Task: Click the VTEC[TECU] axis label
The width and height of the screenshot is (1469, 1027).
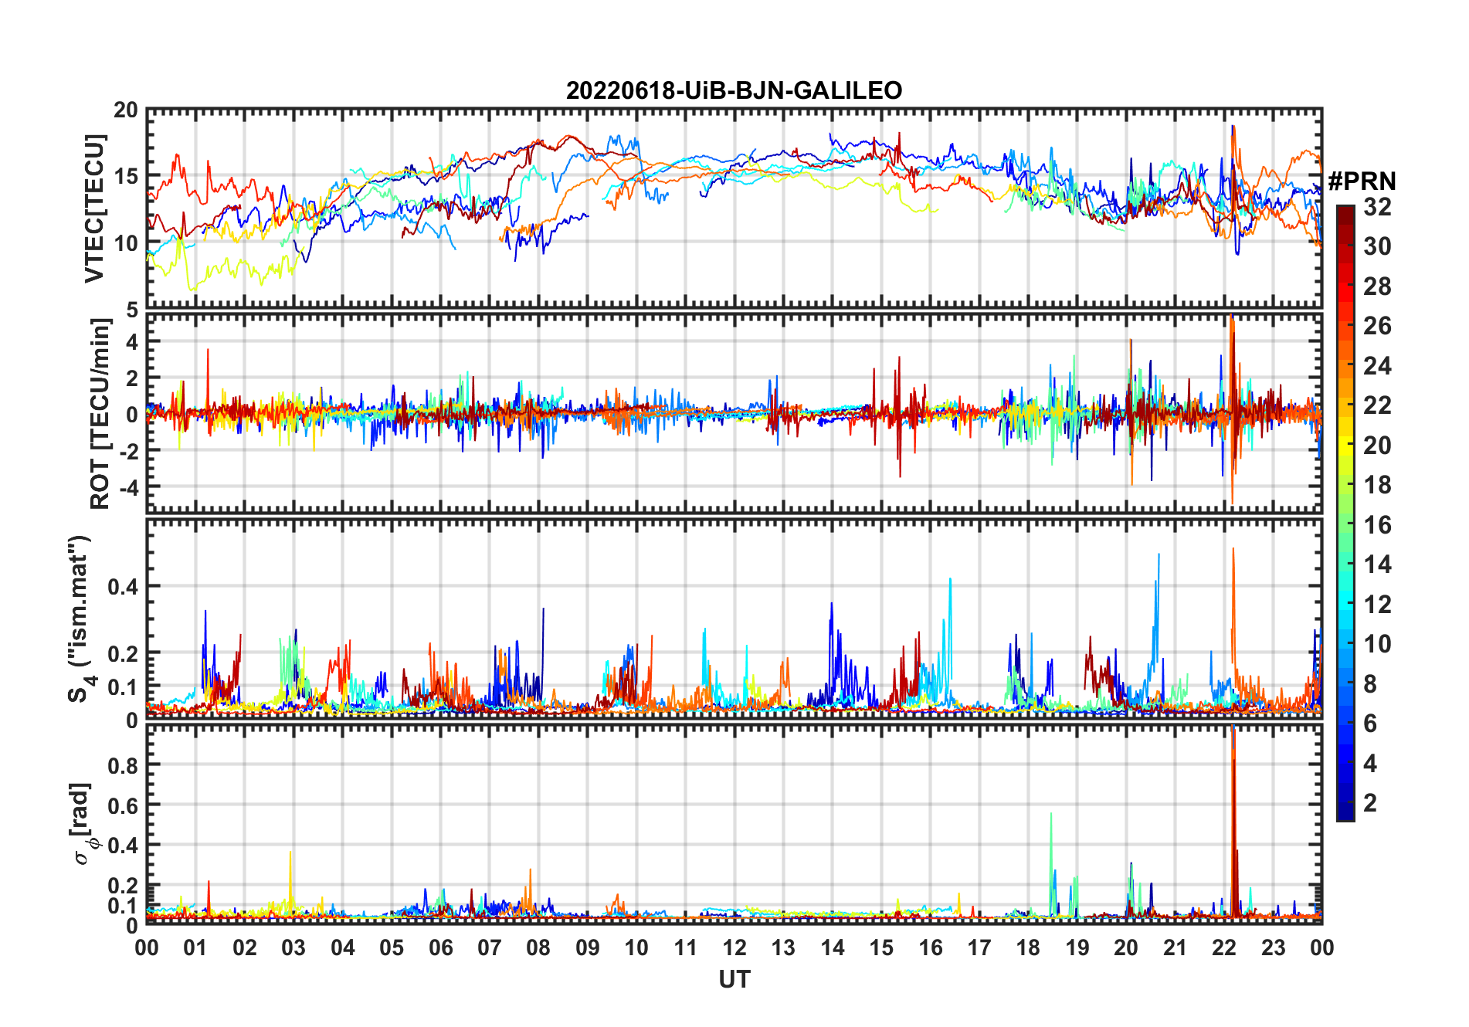Action: (x=94, y=208)
